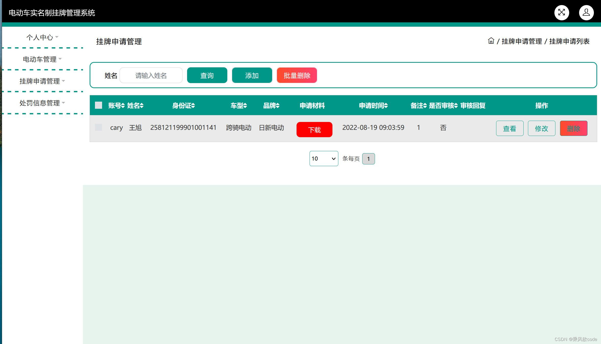Viewport: 601px width, 344px height.
Task: Sort by 是否审核 column arrows
Action: (x=456, y=105)
